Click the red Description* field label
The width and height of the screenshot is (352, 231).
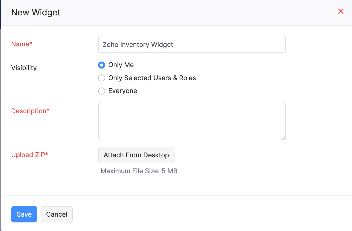tap(30, 111)
